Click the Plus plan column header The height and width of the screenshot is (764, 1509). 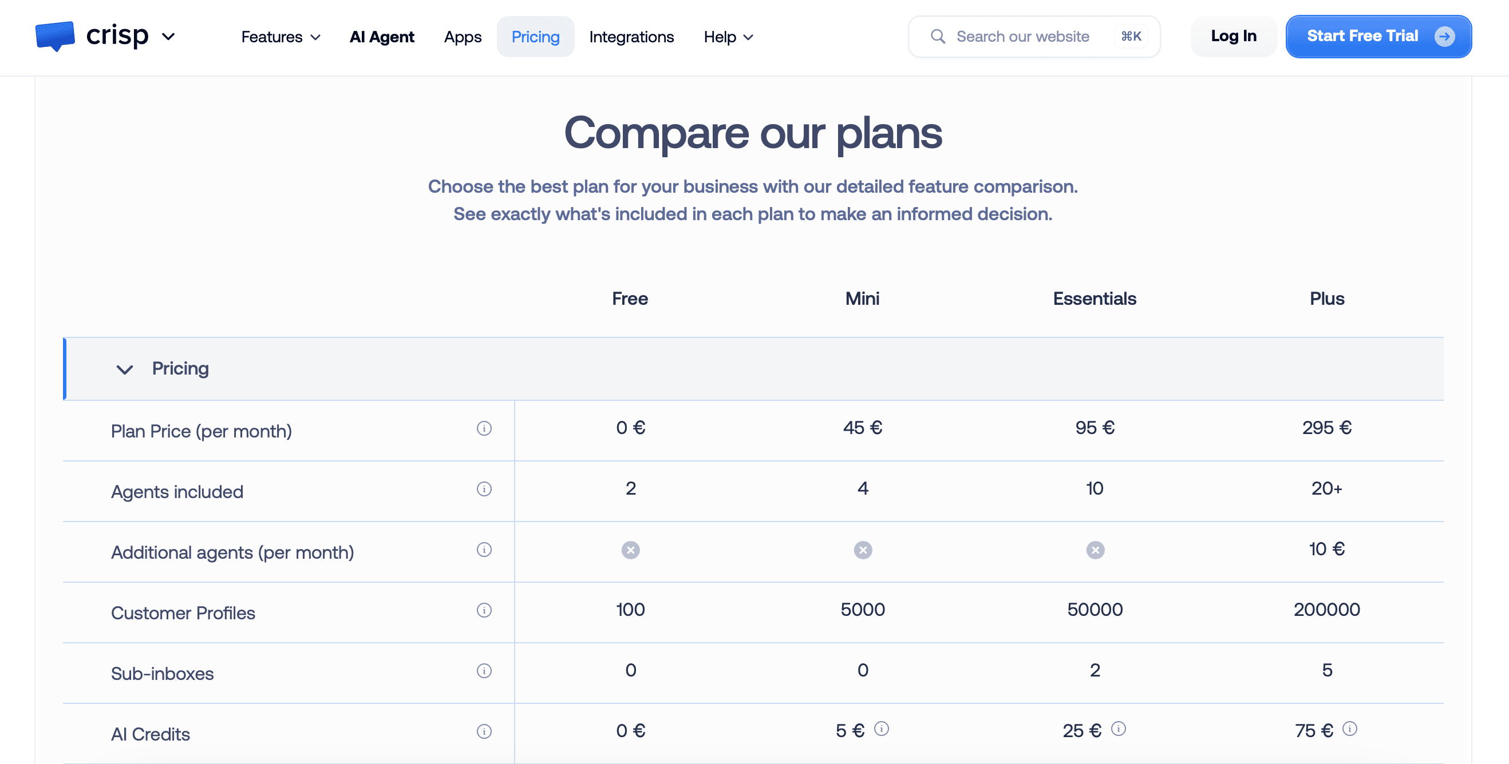pyautogui.click(x=1326, y=299)
